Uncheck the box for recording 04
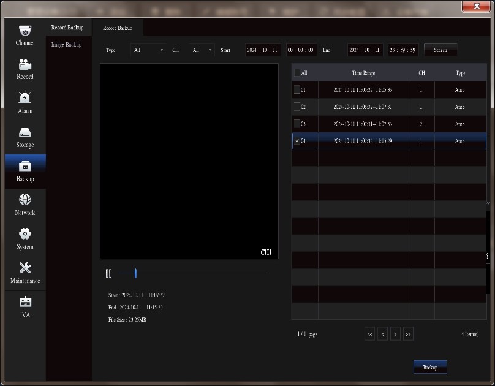 pos(297,141)
